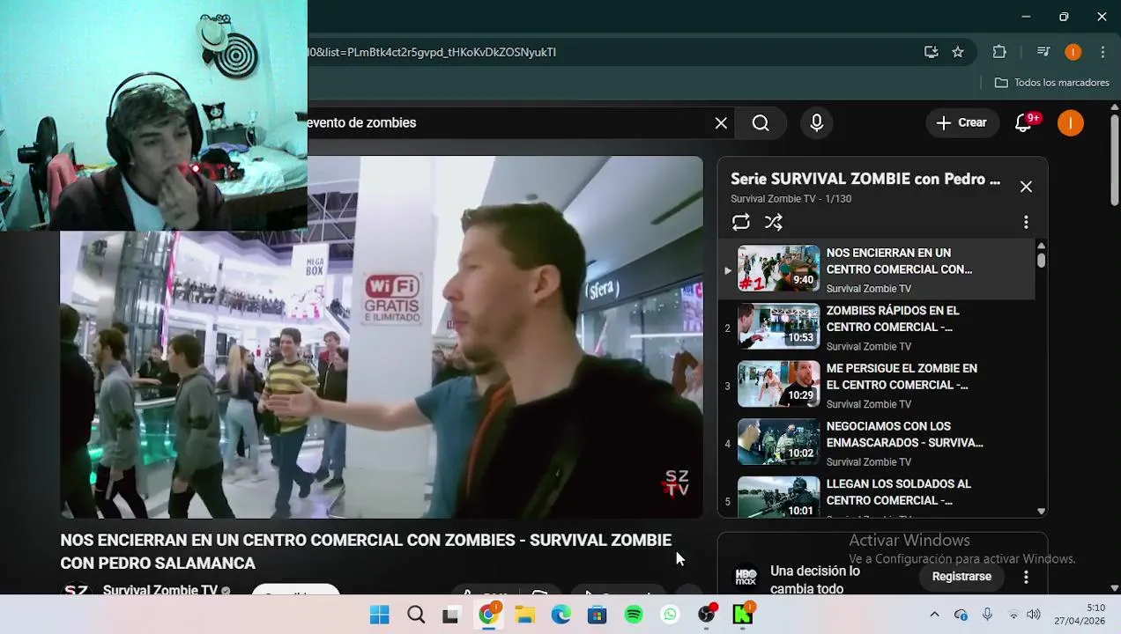This screenshot has width=1121, height=634.
Task: Click the playlist title Serie SURVIVAL ZOMBIE
Action: point(865,179)
